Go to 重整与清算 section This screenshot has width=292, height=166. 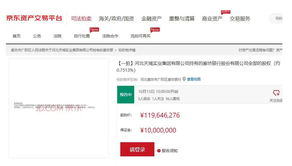182,19
